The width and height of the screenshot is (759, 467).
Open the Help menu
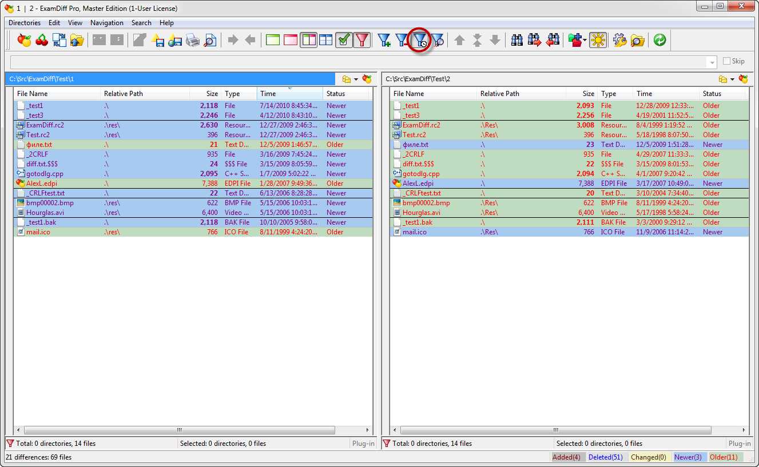pyautogui.click(x=166, y=23)
